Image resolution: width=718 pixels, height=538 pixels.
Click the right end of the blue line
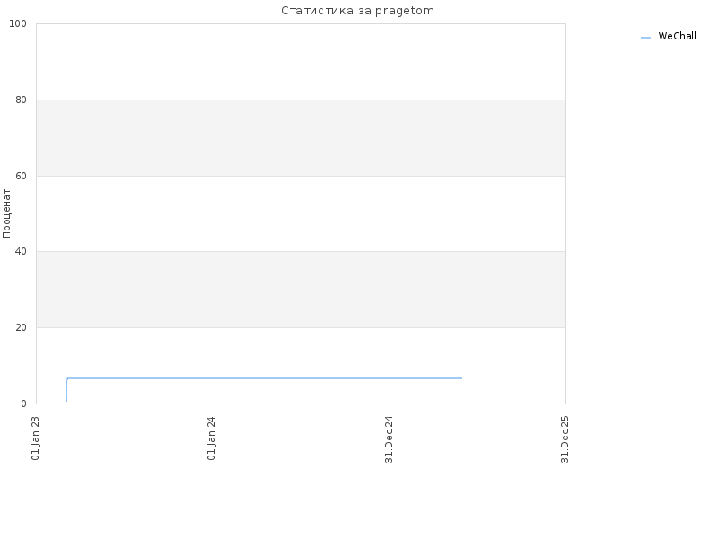[461, 378]
